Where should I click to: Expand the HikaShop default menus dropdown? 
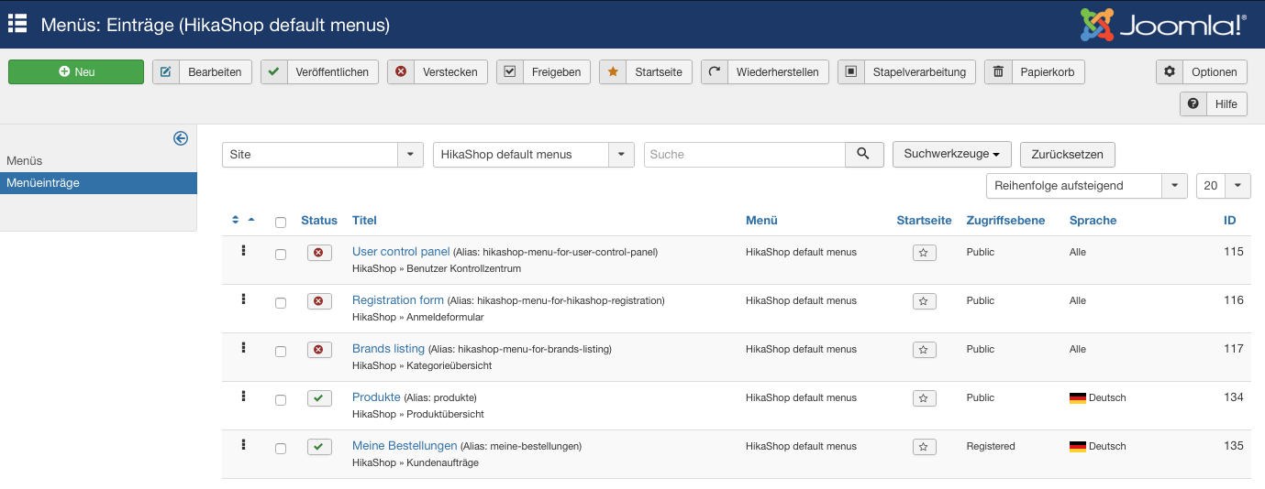533,155
